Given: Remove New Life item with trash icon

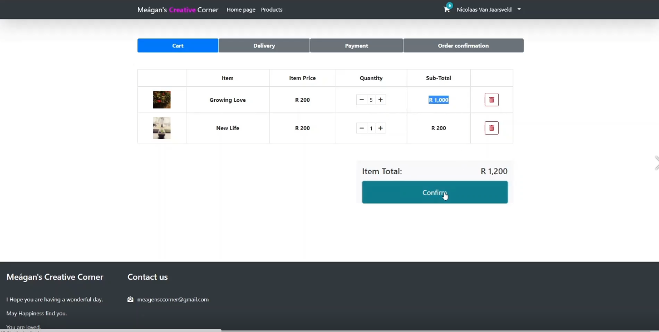Looking at the screenshot, I should [x=491, y=128].
